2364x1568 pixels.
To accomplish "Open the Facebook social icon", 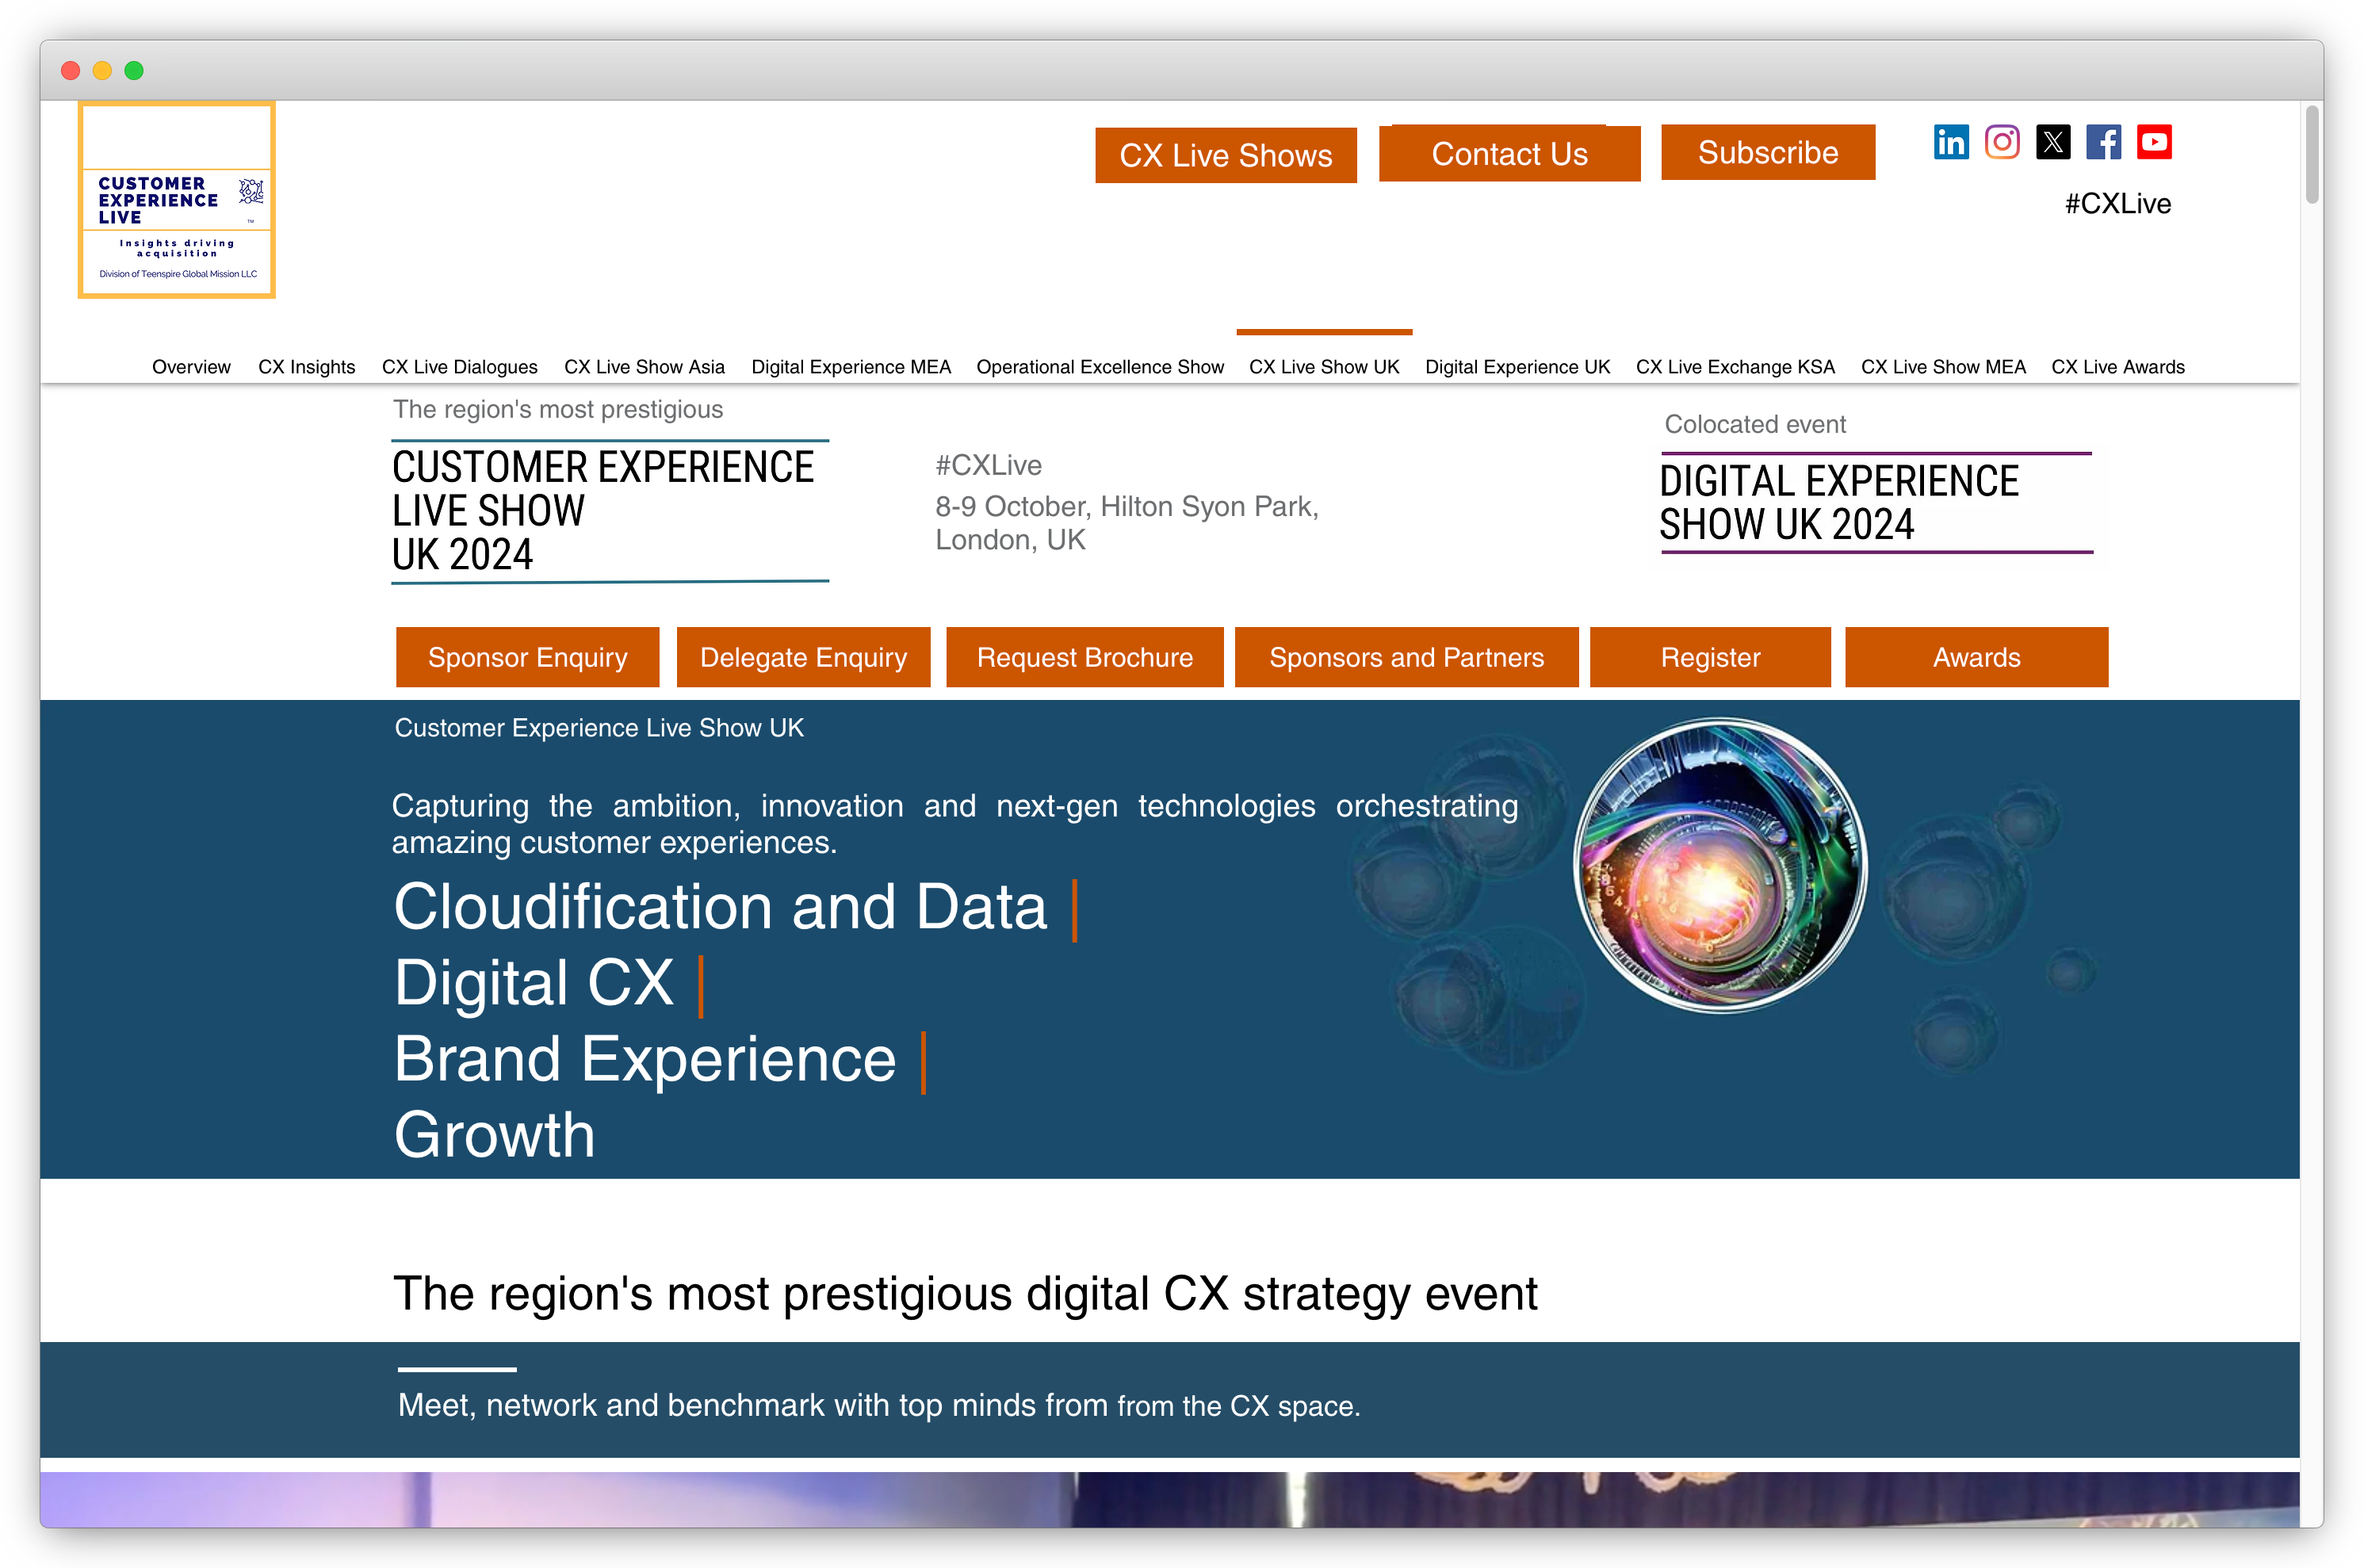I will pos(2103,142).
